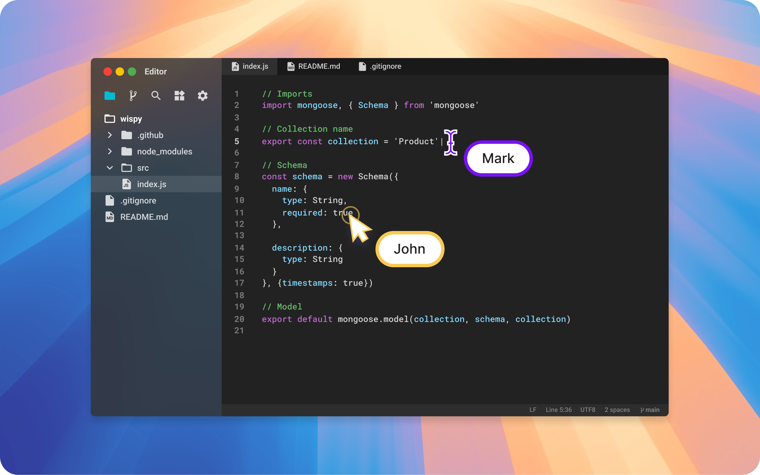Viewport: 760px width, 475px height.
Task: Click the '// Collection name' comment
Action: point(307,129)
